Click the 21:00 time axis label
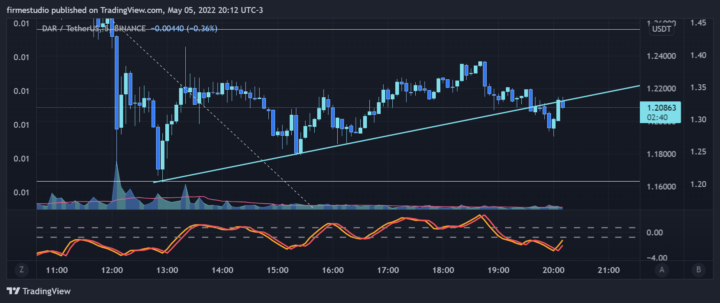Image resolution: width=720 pixels, height=303 pixels. click(609, 270)
